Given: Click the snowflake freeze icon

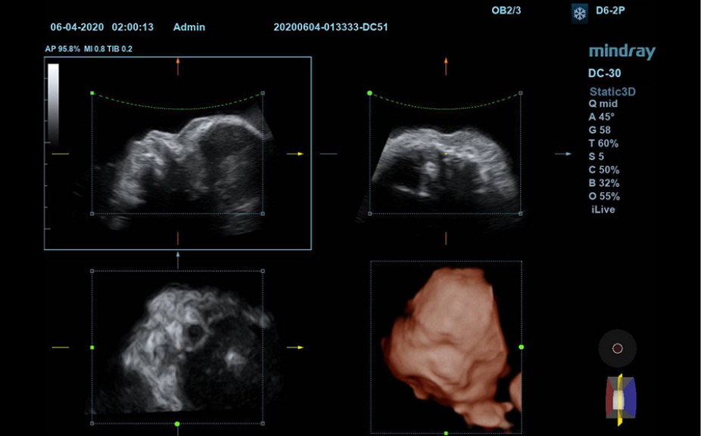Looking at the screenshot, I should (579, 14).
